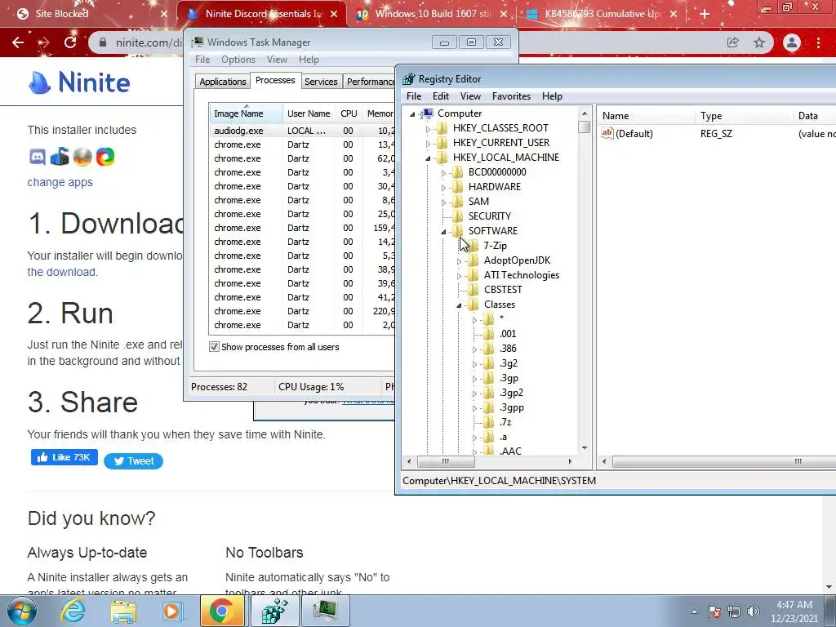Open Chrome's three-dot menu
The width and height of the screenshot is (836, 627).
pyautogui.click(x=818, y=42)
